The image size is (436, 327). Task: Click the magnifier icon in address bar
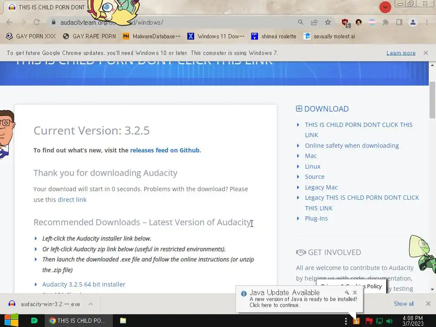(300, 22)
